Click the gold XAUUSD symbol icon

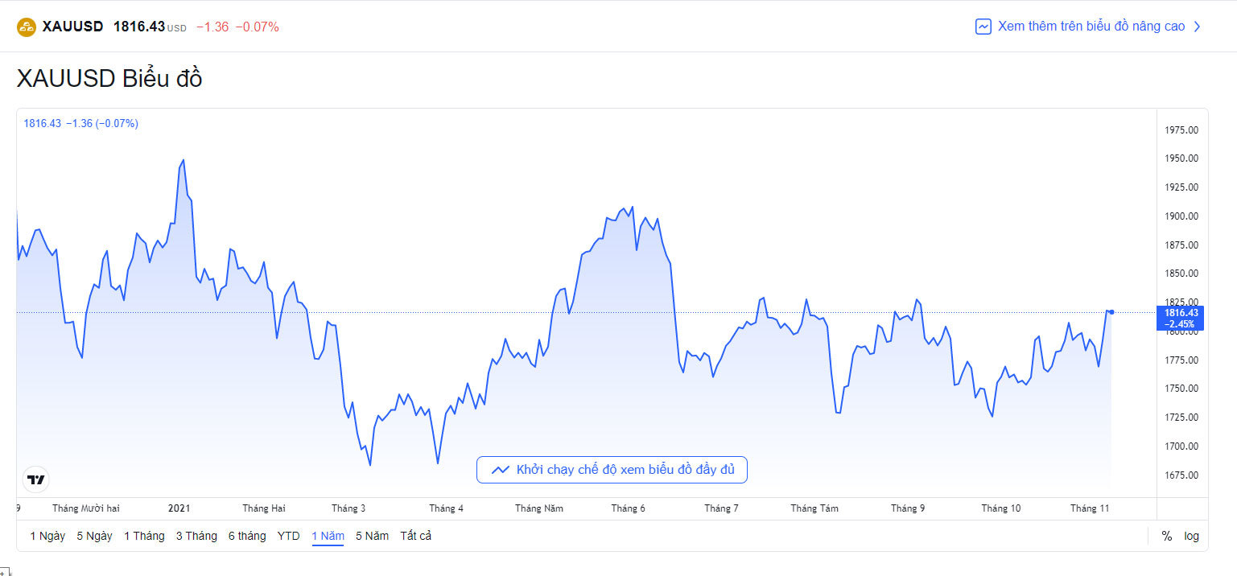point(27,27)
